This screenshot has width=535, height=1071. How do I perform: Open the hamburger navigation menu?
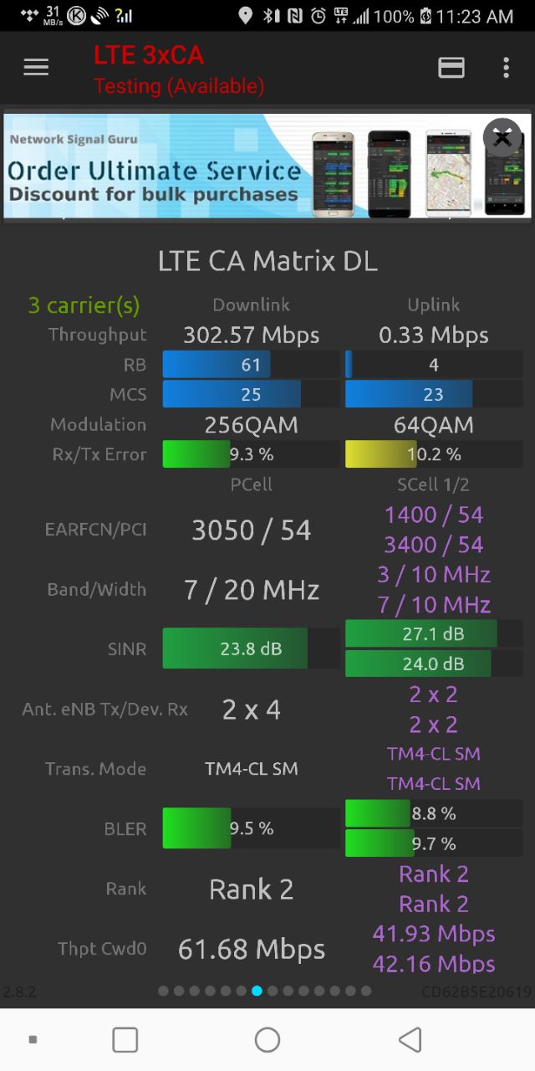36,68
